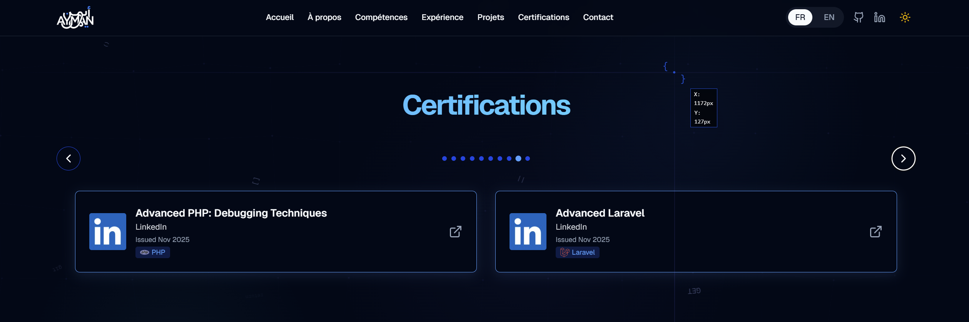Open 'Advanced Laravel' certificate title
Viewport: 969px width, 322px height.
pyautogui.click(x=600, y=213)
